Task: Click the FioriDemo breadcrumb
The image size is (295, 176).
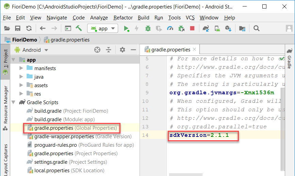Action: click(x=21, y=40)
